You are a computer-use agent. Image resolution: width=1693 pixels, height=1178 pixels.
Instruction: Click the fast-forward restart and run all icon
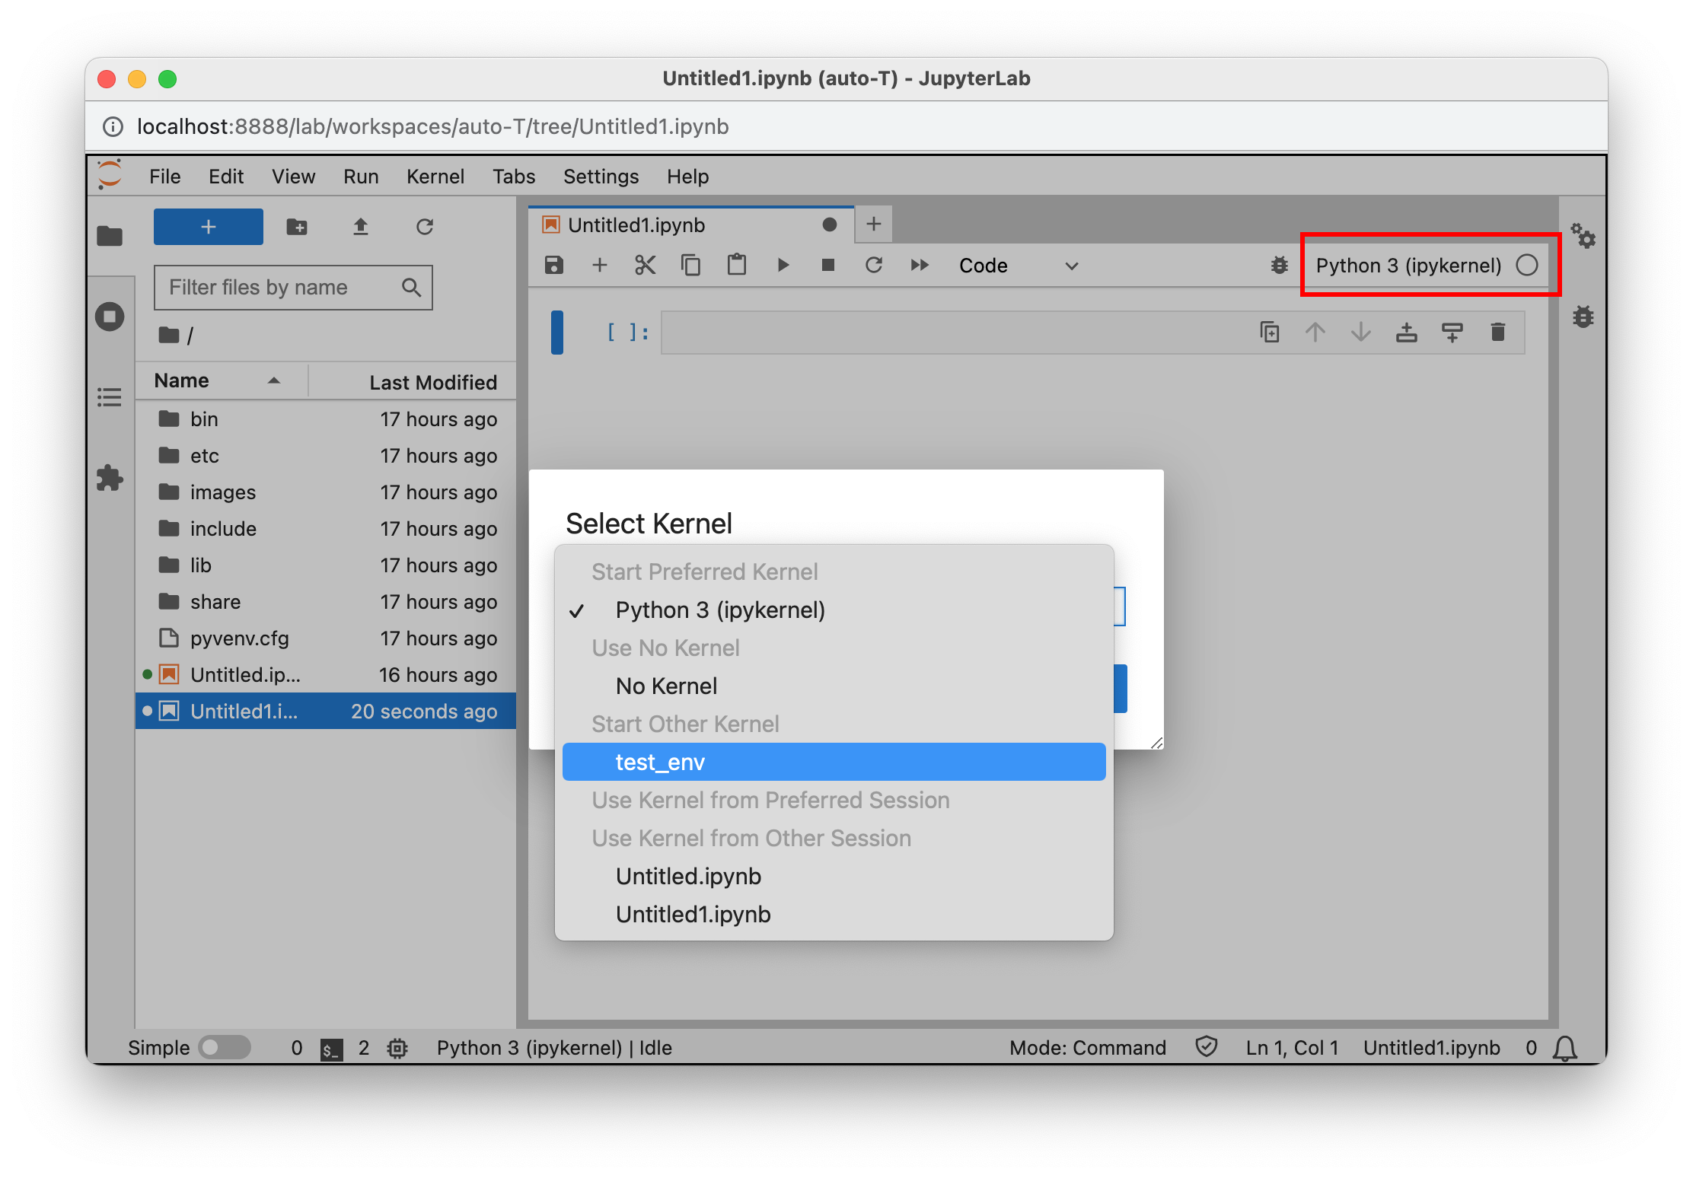coord(920,265)
